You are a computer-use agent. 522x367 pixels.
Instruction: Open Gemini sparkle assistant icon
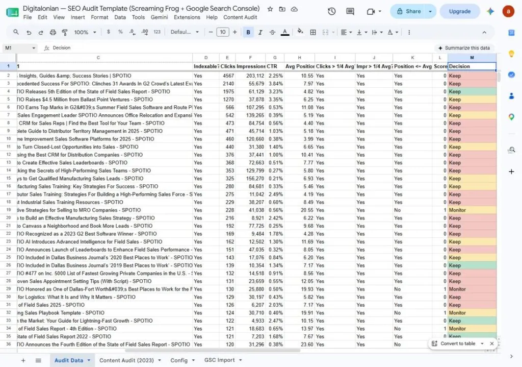490,11
